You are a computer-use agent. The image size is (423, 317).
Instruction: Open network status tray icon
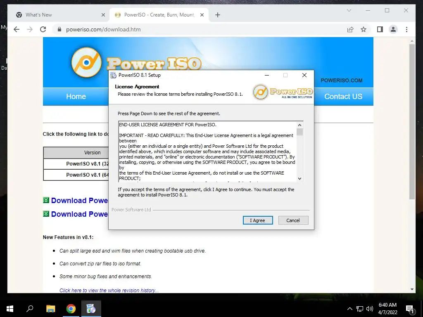(360, 309)
